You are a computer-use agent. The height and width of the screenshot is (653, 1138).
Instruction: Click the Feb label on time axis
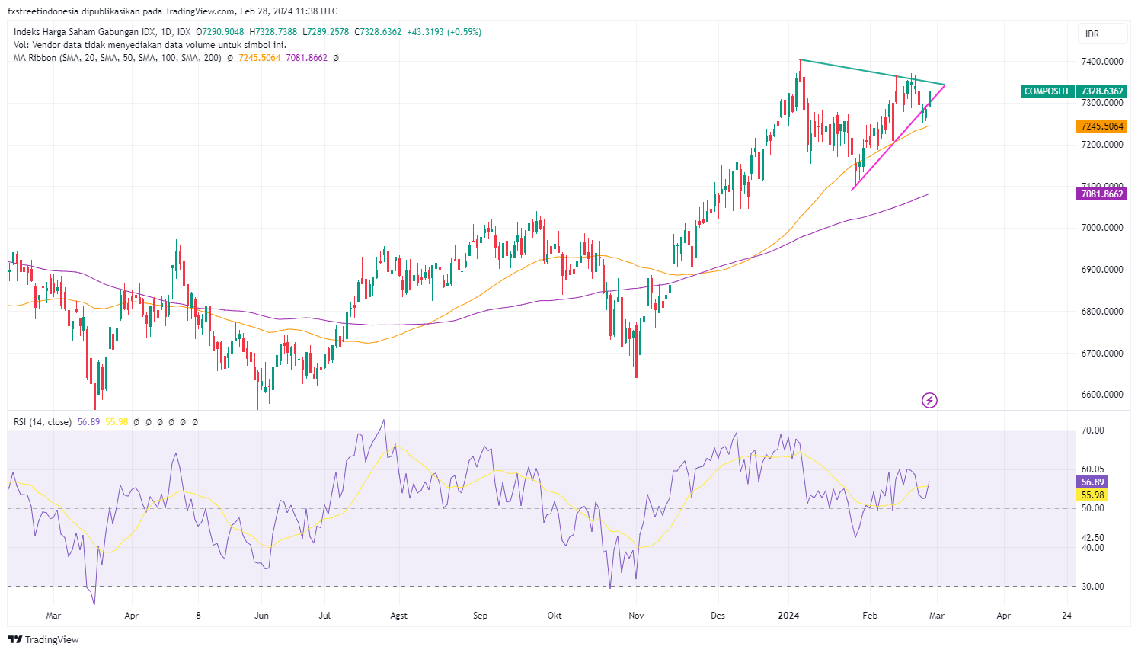(x=870, y=616)
